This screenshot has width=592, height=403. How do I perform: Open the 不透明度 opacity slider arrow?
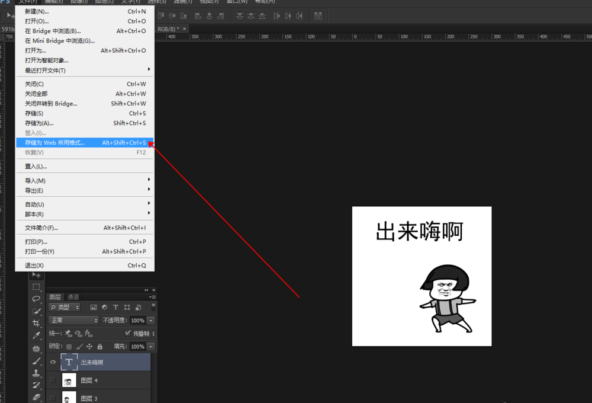point(151,321)
